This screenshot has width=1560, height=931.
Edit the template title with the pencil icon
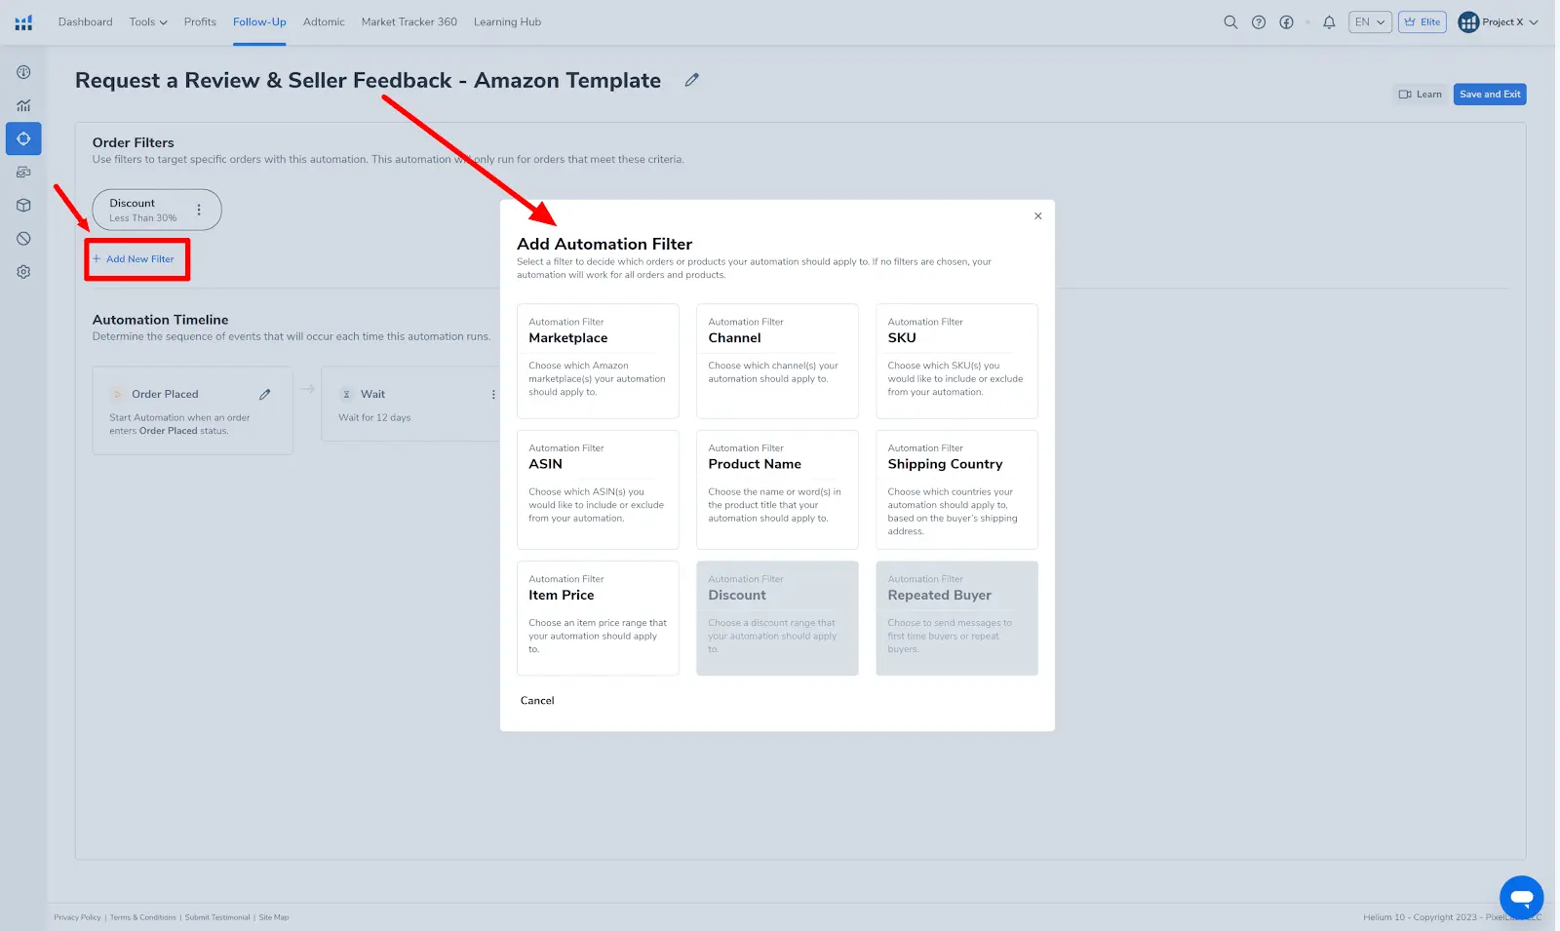692,80
